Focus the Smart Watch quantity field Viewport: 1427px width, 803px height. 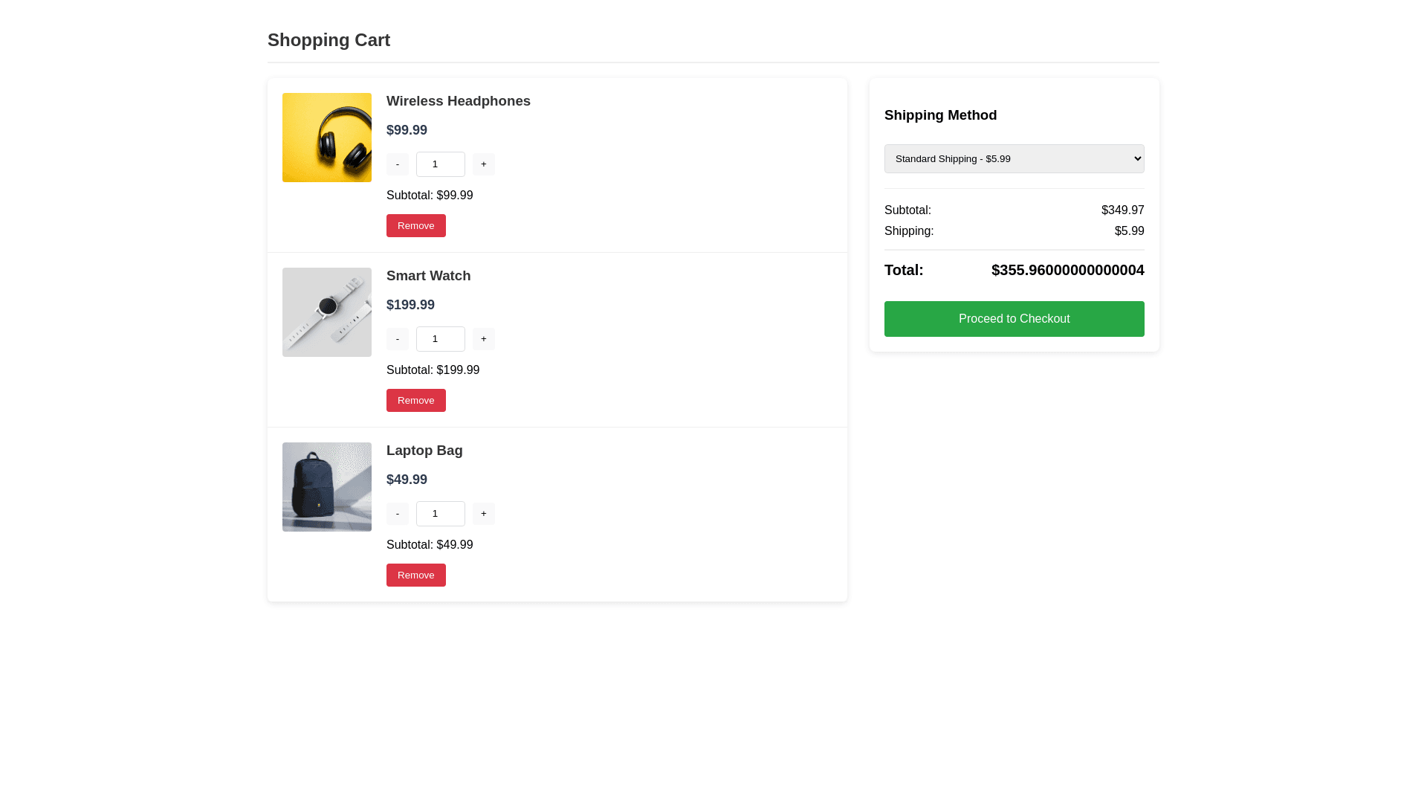[x=440, y=339]
